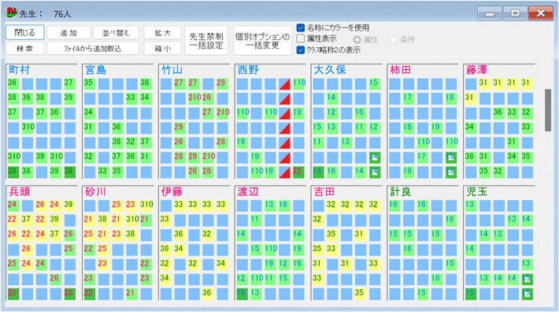Click the dark green 15 cell in 児玉's timetable
559x312 pixels.
pyautogui.click(x=471, y=294)
